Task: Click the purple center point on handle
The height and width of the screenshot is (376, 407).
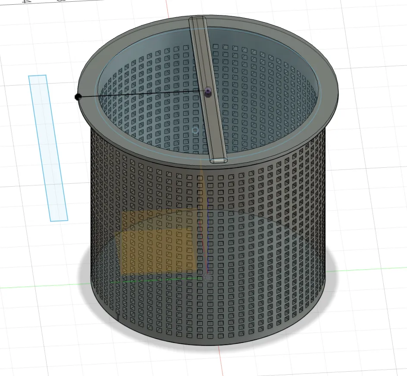Action: tap(208, 91)
